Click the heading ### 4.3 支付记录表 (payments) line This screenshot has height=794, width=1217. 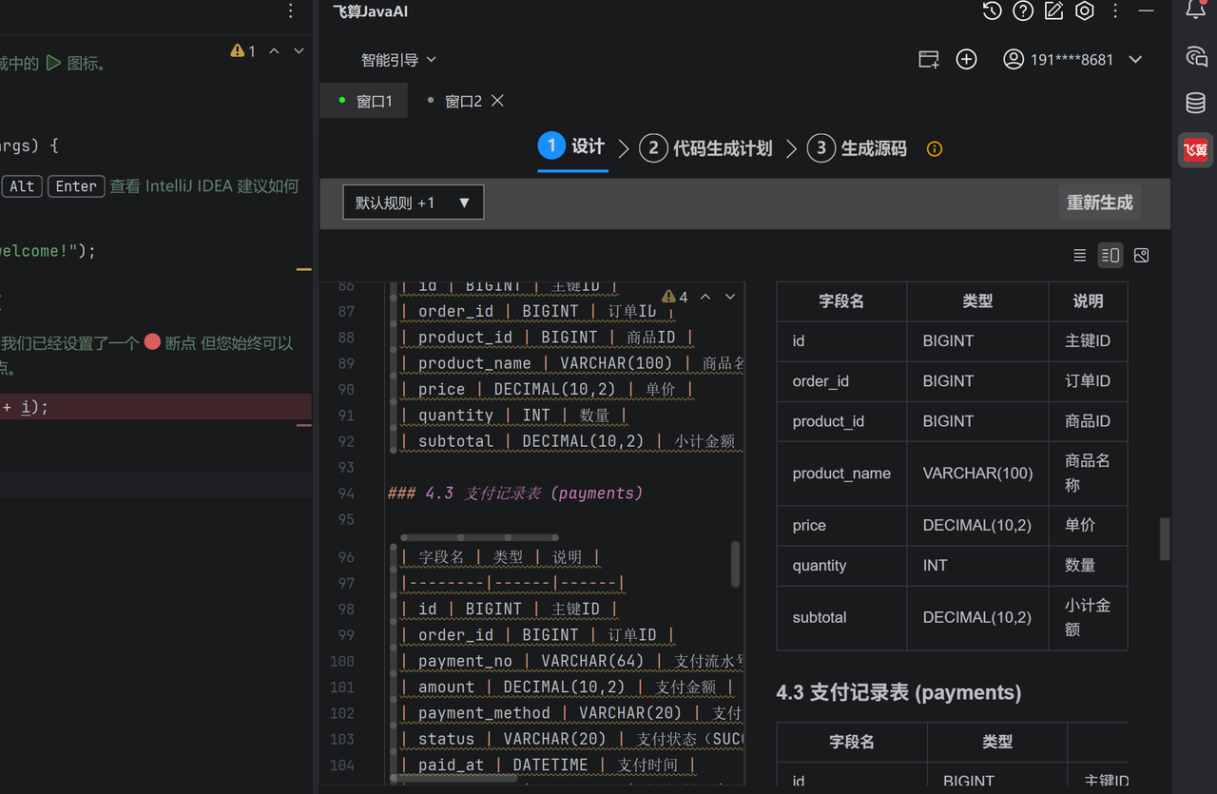515,493
